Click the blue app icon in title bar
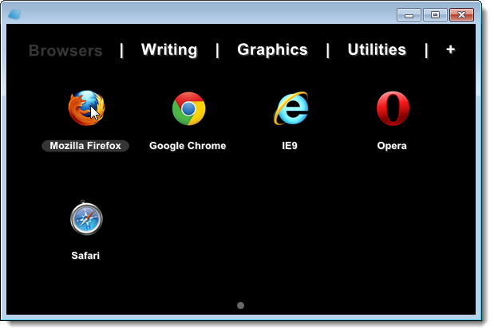The height and width of the screenshot is (333, 494). (14, 14)
